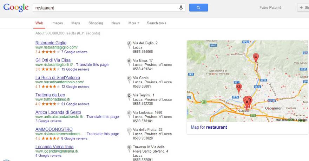
Task: Open the Web tab
Action: coord(39,23)
